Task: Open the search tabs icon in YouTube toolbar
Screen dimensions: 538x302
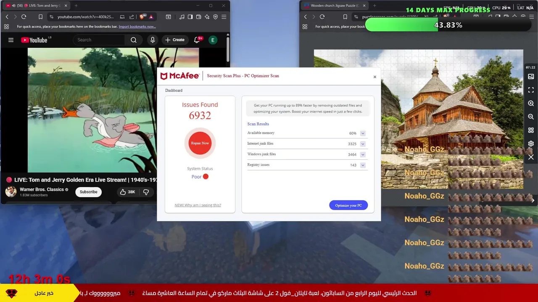Action: point(168,17)
